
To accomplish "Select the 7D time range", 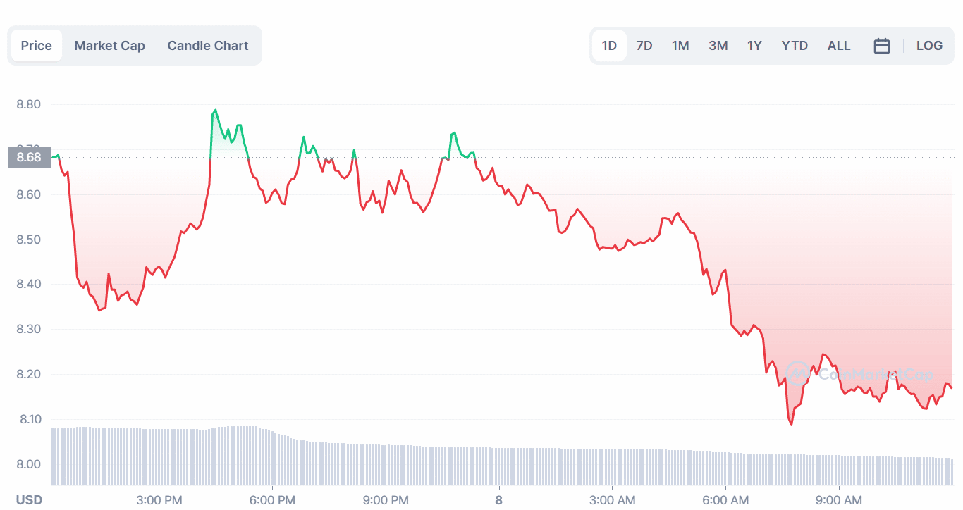I will (x=644, y=46).
